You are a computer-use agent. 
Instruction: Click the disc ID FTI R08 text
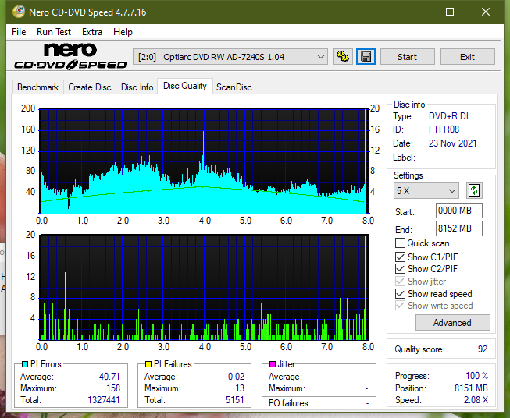[x=444, y=129]
